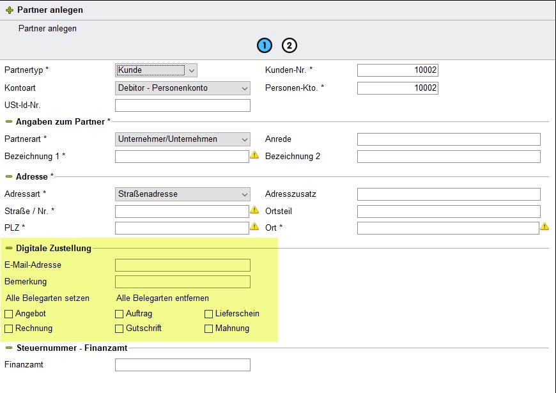The width and height of the screenshot is (556, 393).
Task: Click warning icon beside the Ort field
Action: [x=544, y=226]
